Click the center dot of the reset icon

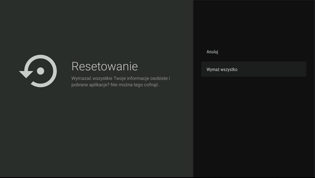point(40,71)
